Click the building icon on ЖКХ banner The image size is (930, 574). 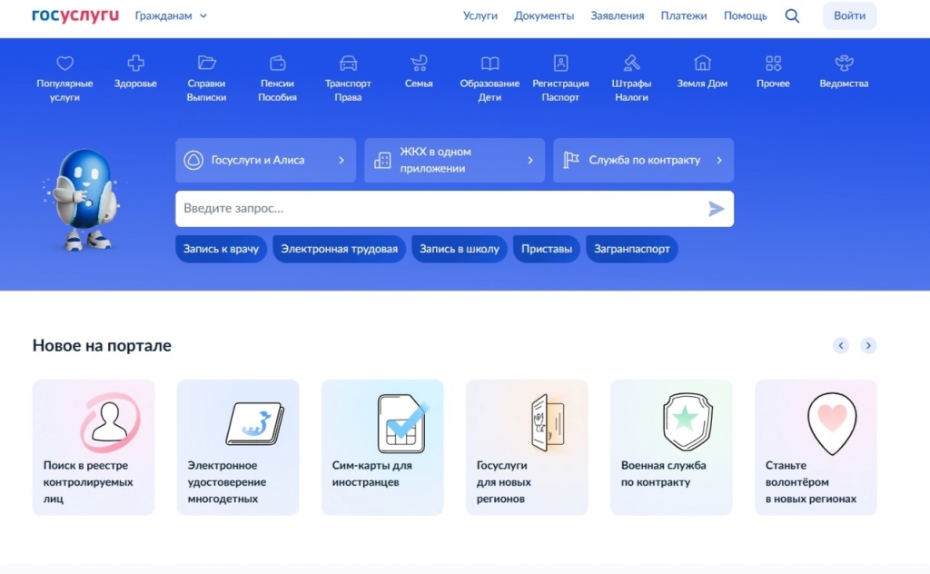[382, 160]
